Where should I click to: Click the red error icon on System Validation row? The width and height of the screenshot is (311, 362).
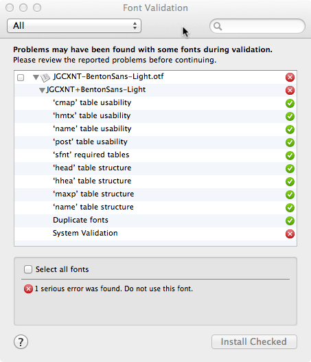point(290,234)
